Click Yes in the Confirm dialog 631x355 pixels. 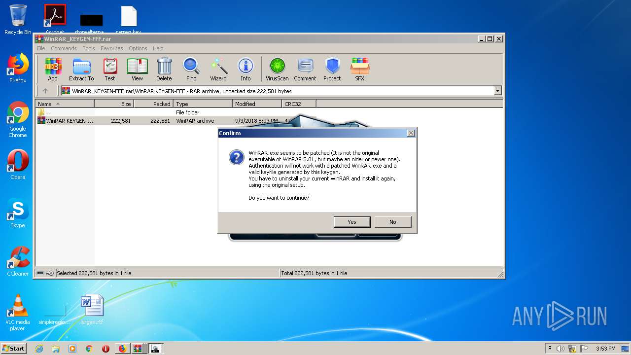coord(352,222)
